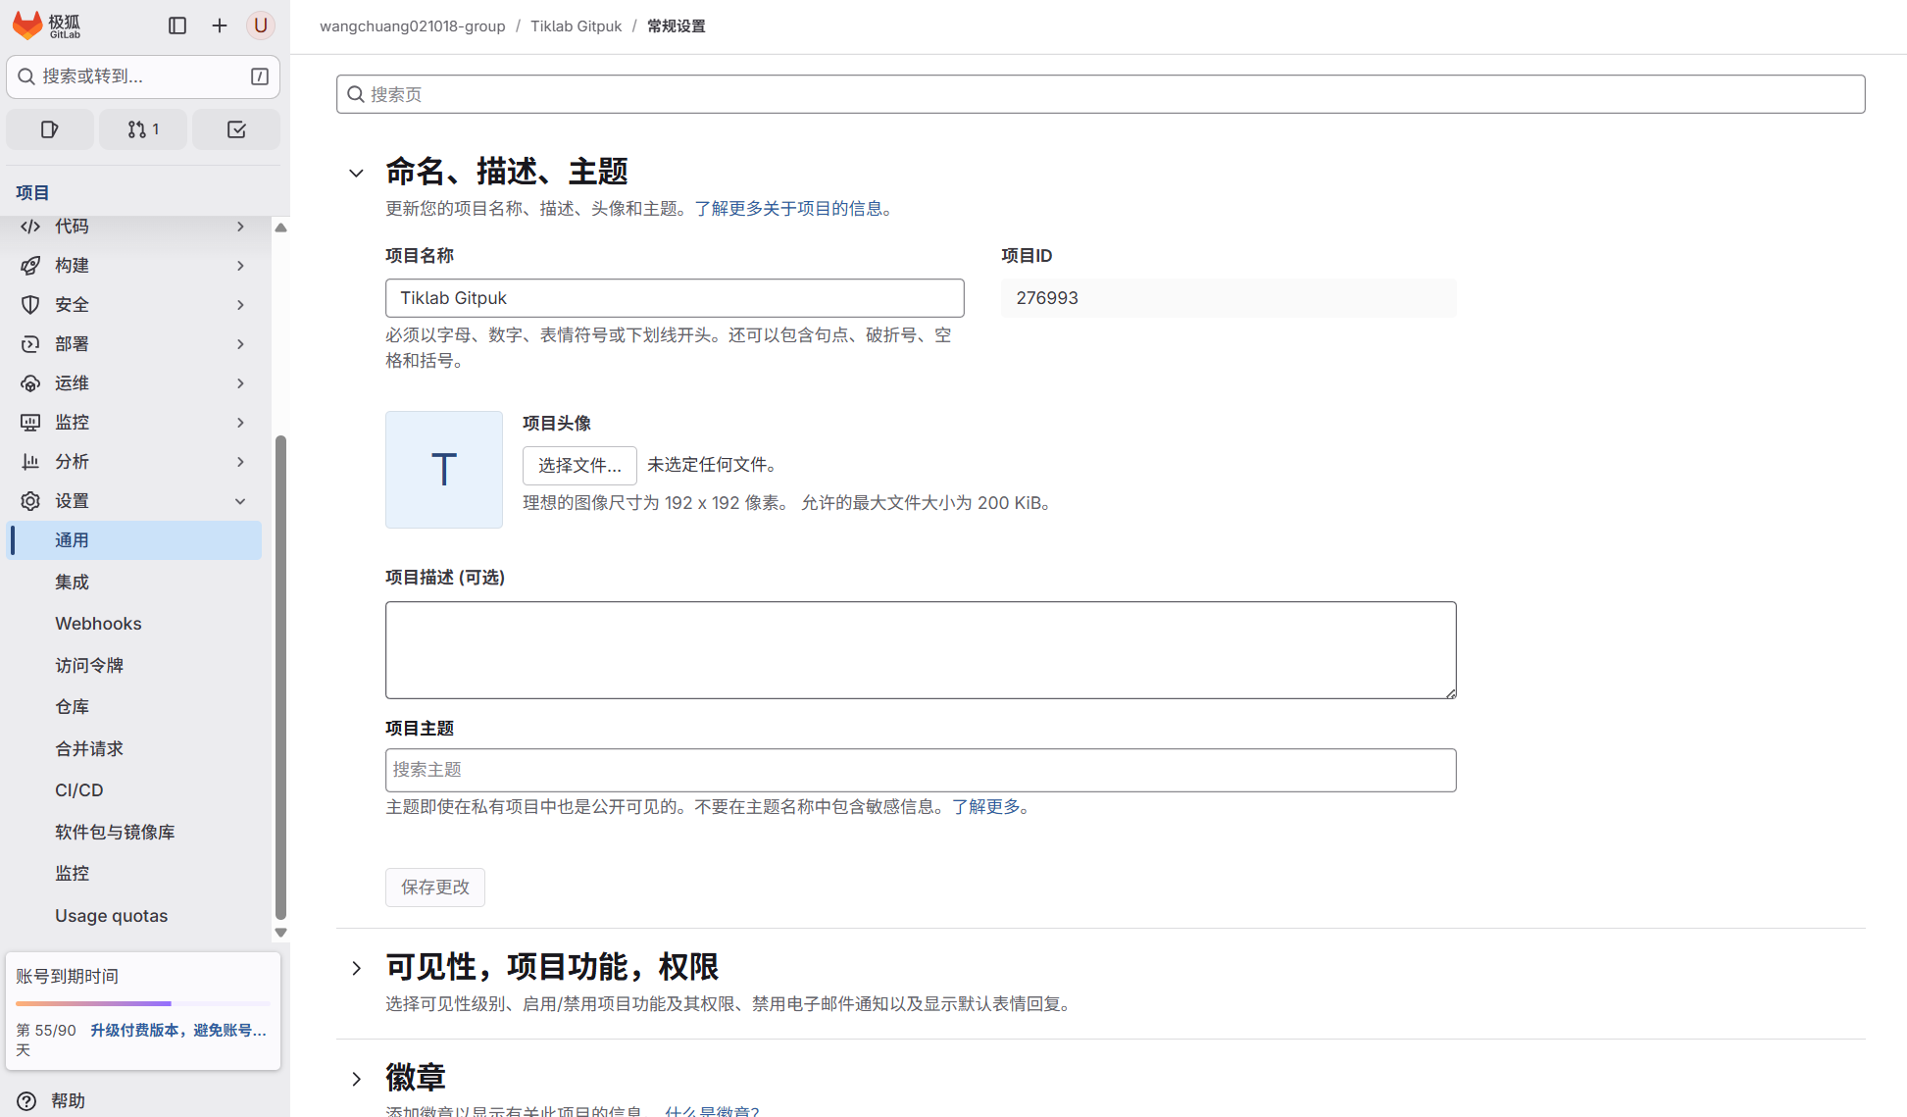The width and height of the screenshot is (1907, 1117).
Task: Open the issues icon in the sidebar
Action: [x=49, y=128]
